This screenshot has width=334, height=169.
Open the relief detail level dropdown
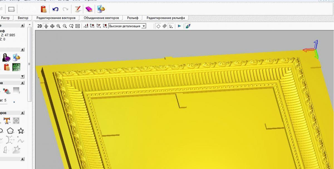(144, 26)
